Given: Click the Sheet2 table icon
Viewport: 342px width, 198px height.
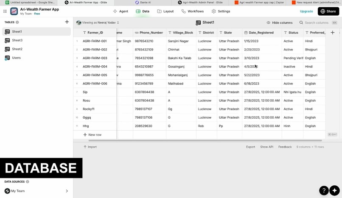Looking at the screenshot, I should 7,49.
